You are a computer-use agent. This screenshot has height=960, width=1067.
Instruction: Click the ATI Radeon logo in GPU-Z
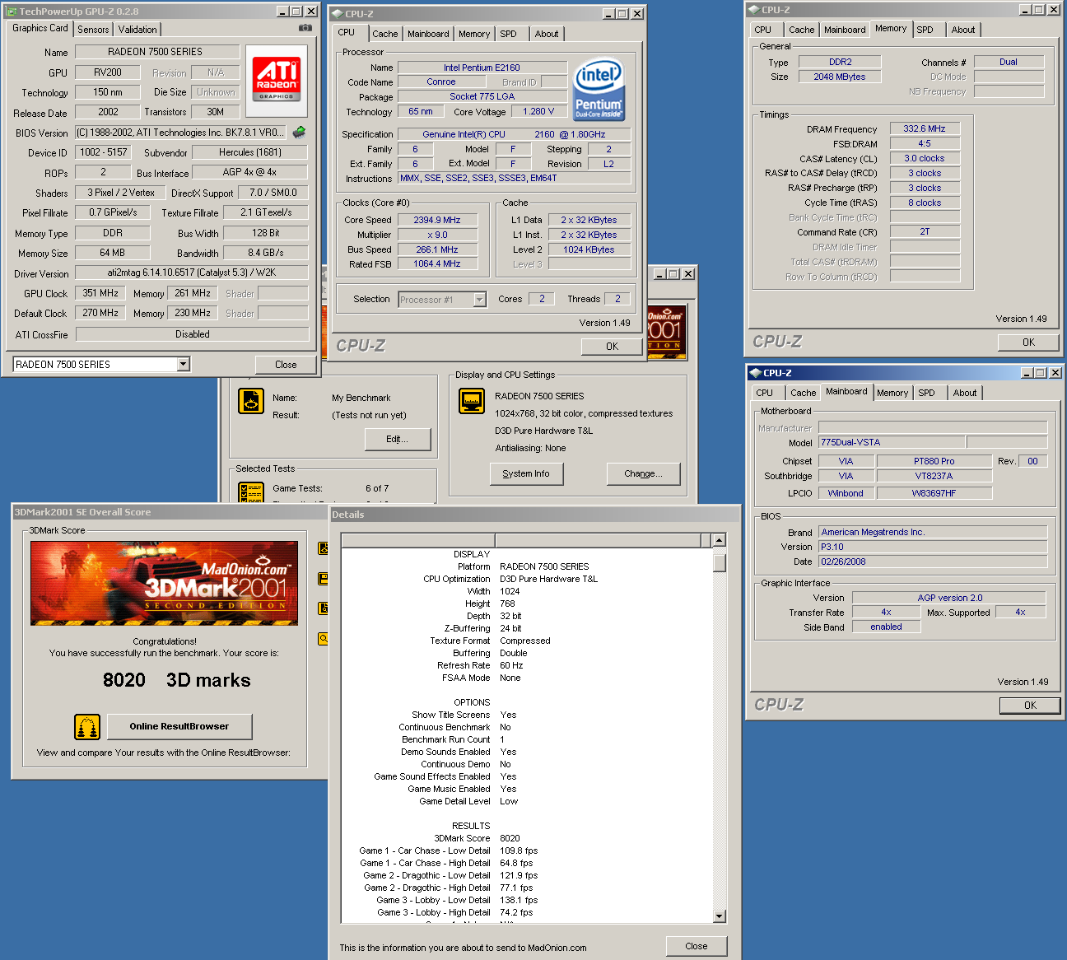(x=277, y=80)
